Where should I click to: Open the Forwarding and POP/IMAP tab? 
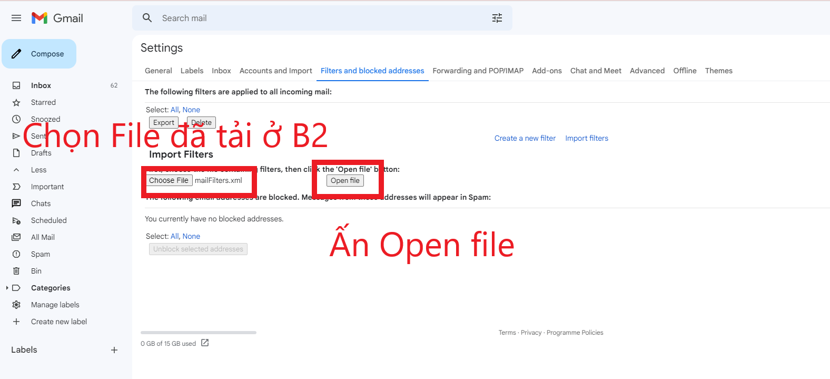pos(478,71)
